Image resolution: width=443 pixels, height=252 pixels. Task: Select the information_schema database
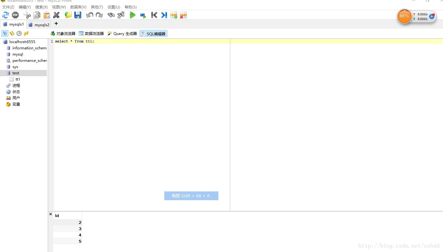(x=29, y=48)
